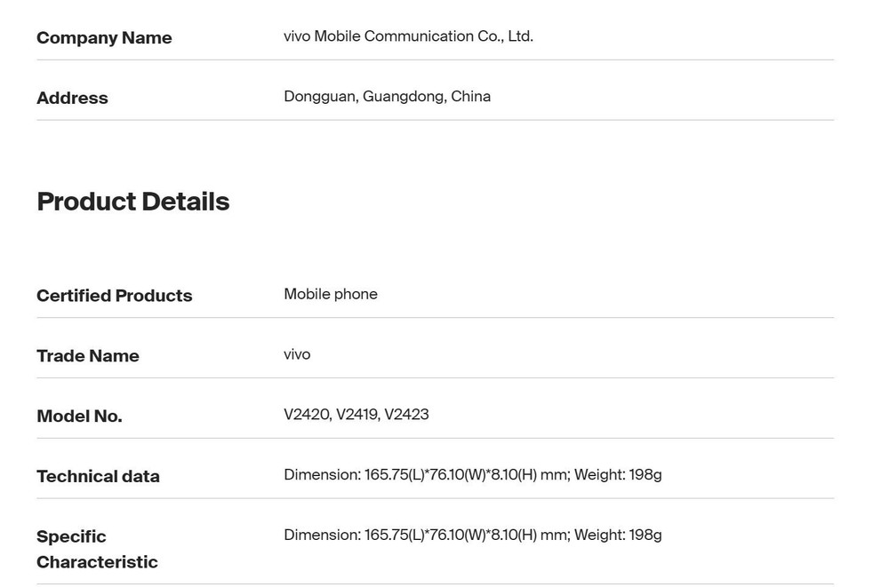Screen dimensions: 889x587
Task: Select vivo Mobile Communication Co., Ltd. text
Action: pos(408,36)
